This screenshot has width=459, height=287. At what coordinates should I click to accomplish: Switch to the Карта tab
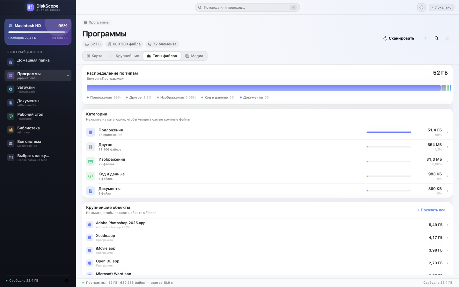94,56
